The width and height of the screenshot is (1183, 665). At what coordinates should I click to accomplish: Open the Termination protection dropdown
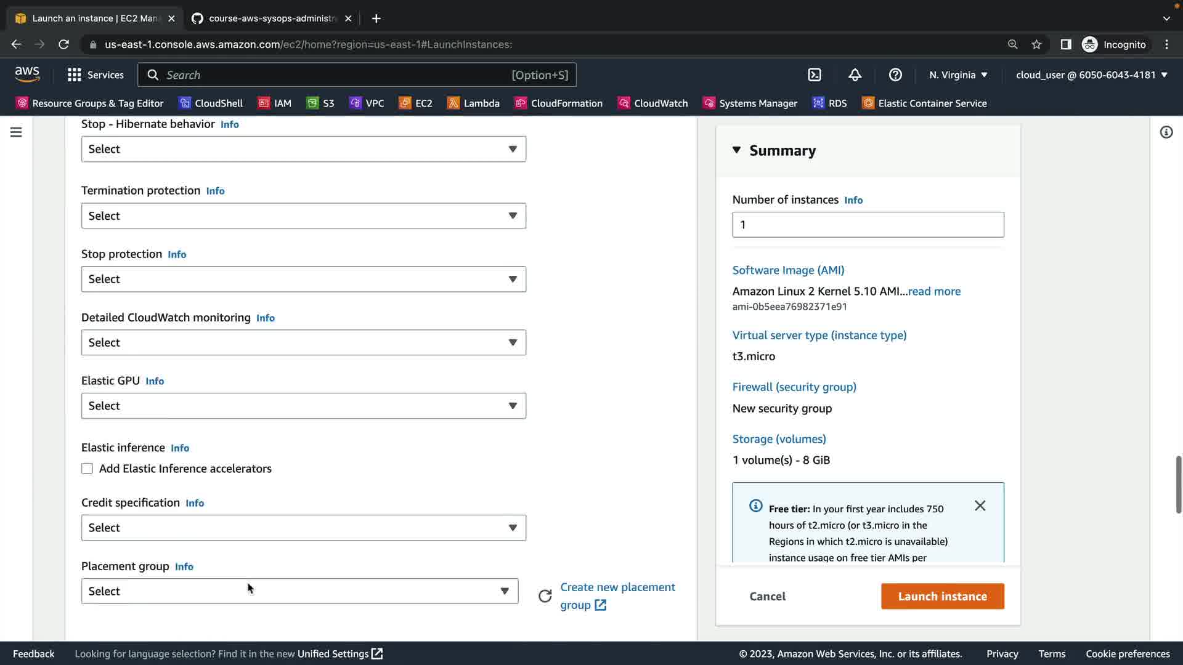(x=303, y=216)
